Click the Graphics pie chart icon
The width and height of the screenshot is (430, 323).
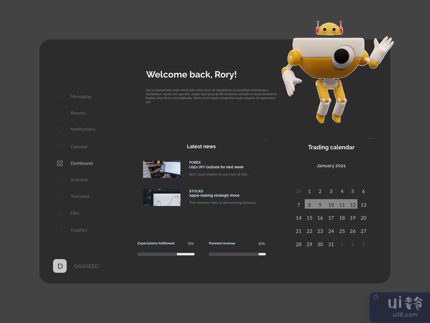click(60, 230)
